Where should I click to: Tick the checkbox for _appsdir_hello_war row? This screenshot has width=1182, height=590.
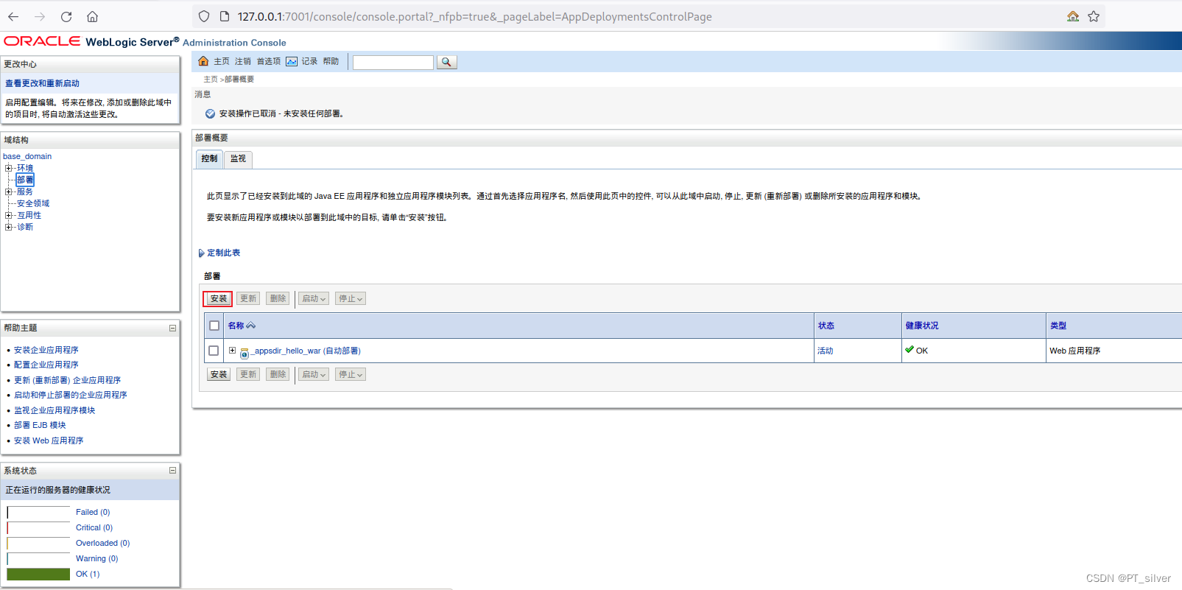pos(214,351)
